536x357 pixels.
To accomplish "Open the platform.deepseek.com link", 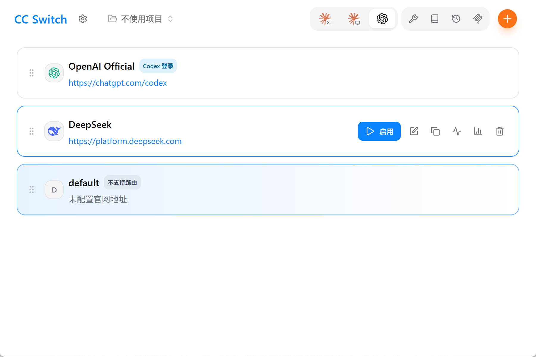I will [125, 141].
